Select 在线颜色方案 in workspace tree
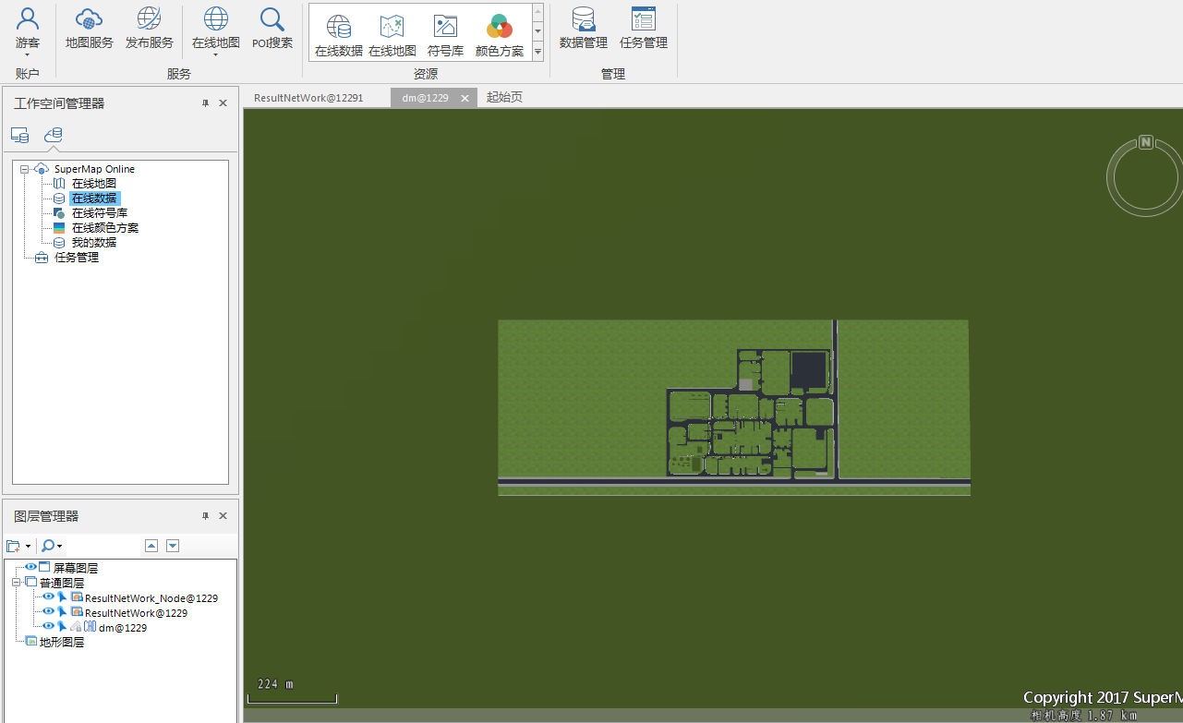1183x723 pixels. [x=105, y=228]
